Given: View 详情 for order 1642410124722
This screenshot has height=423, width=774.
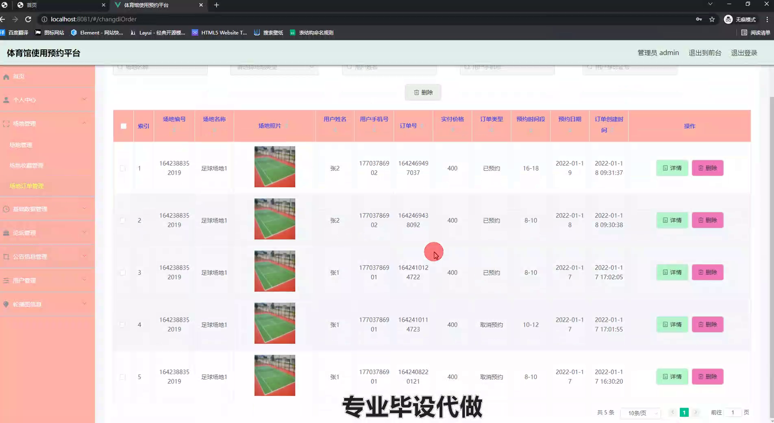Looking at the screenshot, I should 672,272.
